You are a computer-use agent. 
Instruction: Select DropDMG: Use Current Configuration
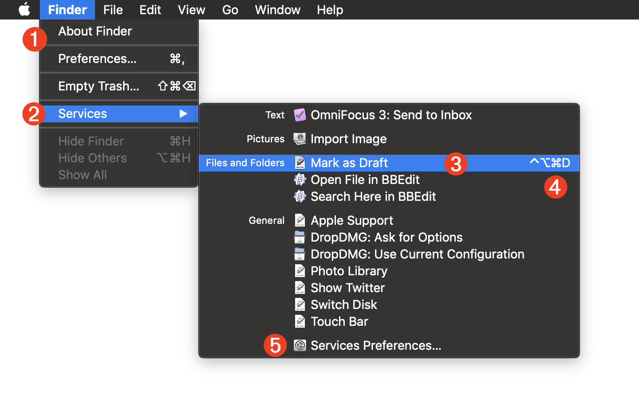tap(417, 254)
